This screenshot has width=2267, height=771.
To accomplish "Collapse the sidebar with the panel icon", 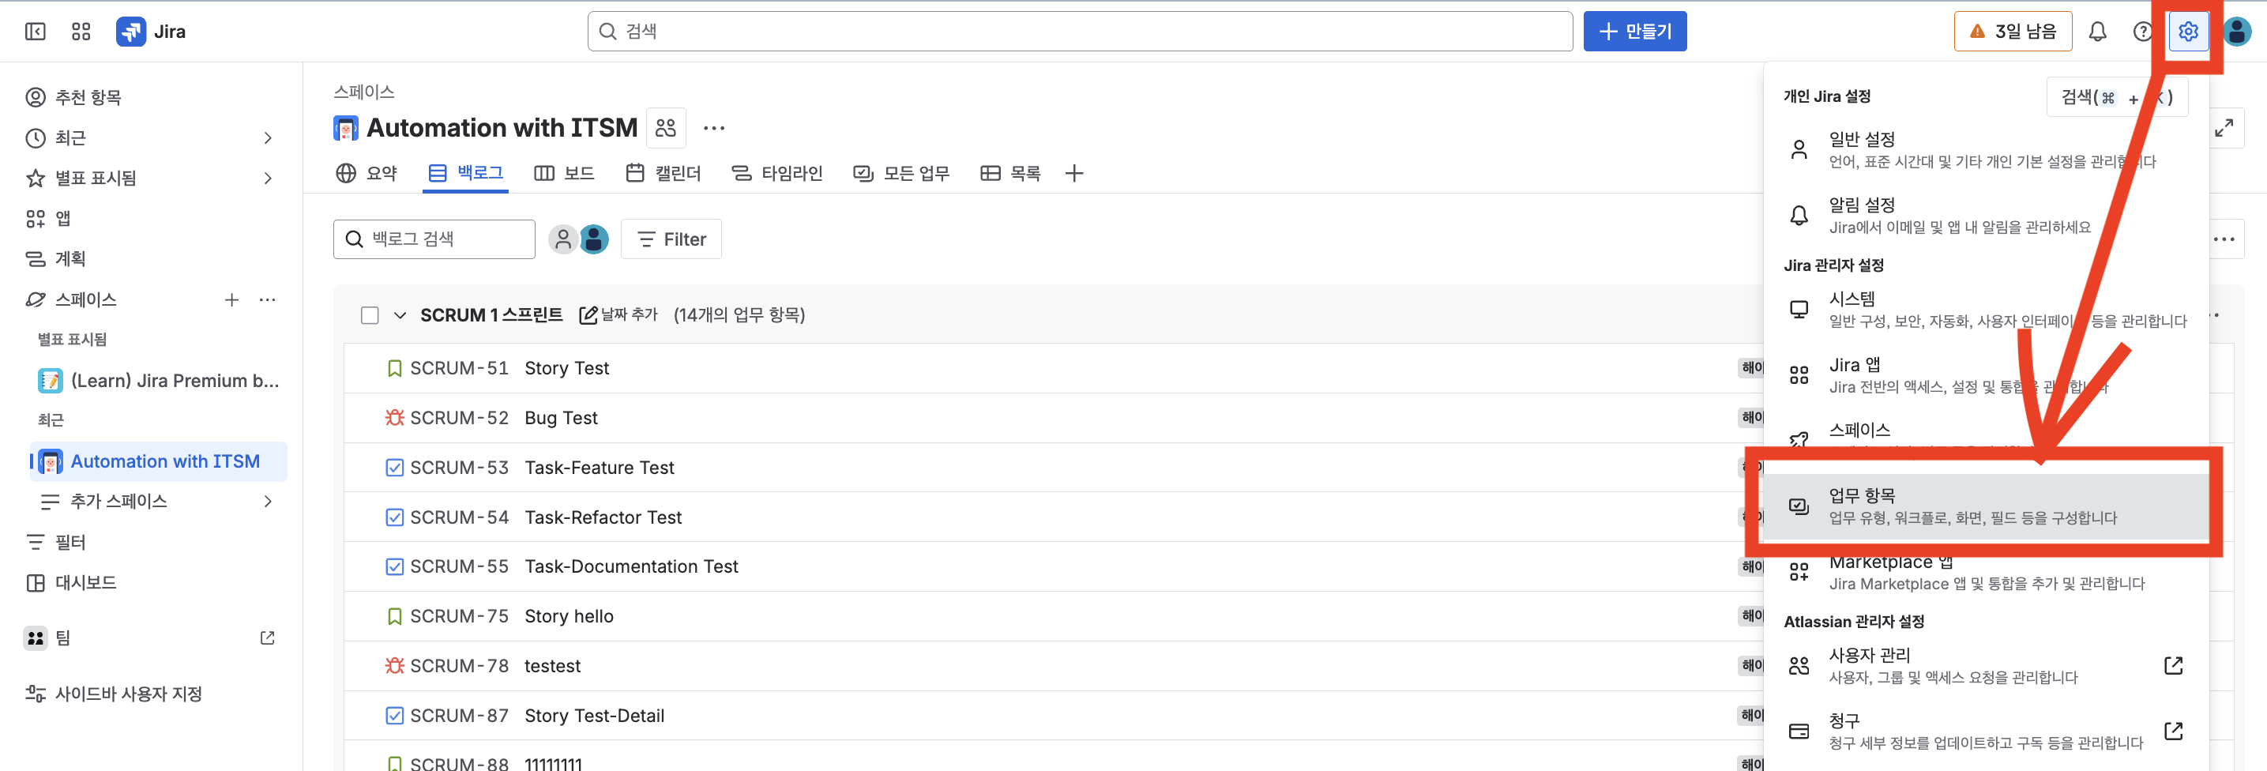I will tap(36, 32).
